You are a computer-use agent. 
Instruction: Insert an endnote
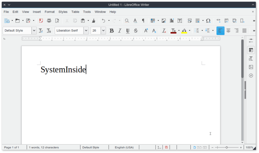pyautogui.click(x=234, y=21)
